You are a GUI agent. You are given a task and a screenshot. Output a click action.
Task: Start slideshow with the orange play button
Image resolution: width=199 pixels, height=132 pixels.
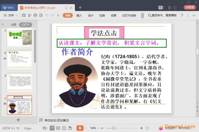(x=80, y=128)
